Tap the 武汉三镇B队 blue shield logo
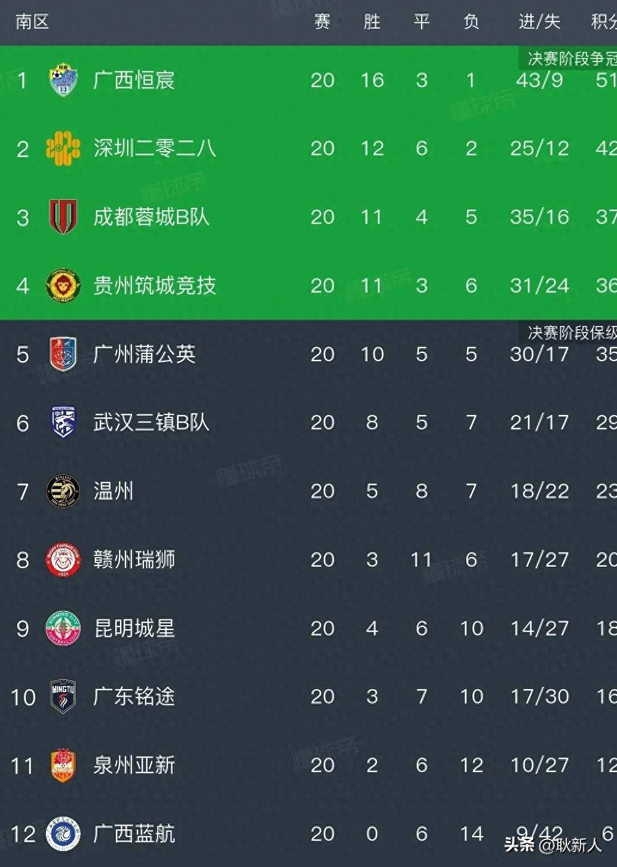Image resolution: width=617 pixels, height=867 pixels. (63, 422)
